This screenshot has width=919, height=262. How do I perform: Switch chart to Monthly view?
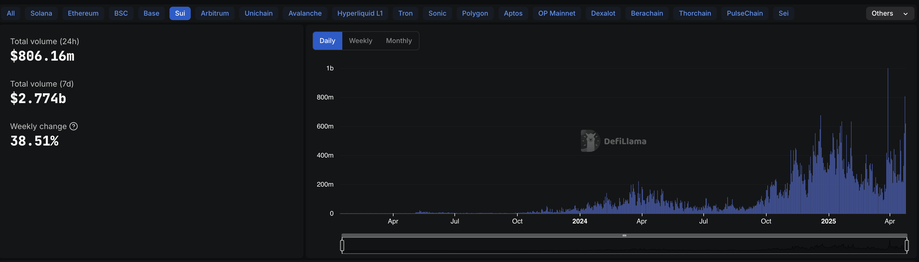click(399, 41)
